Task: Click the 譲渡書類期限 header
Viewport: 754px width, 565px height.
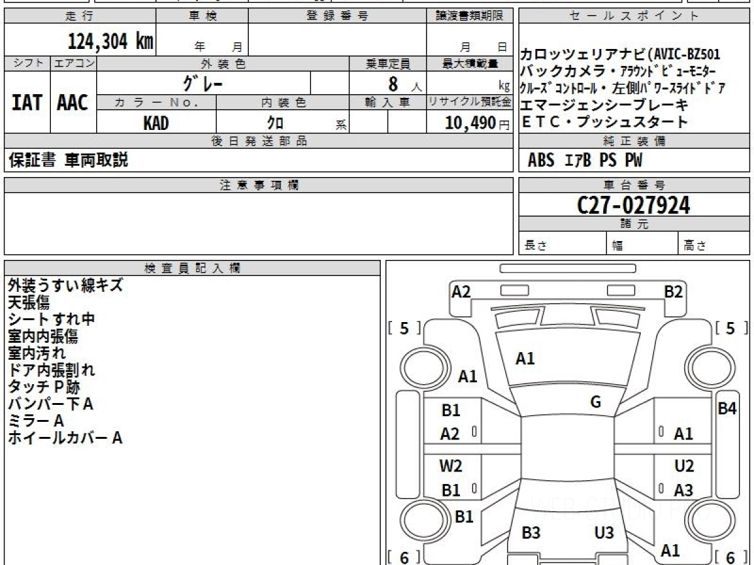Action: point(469,16)
